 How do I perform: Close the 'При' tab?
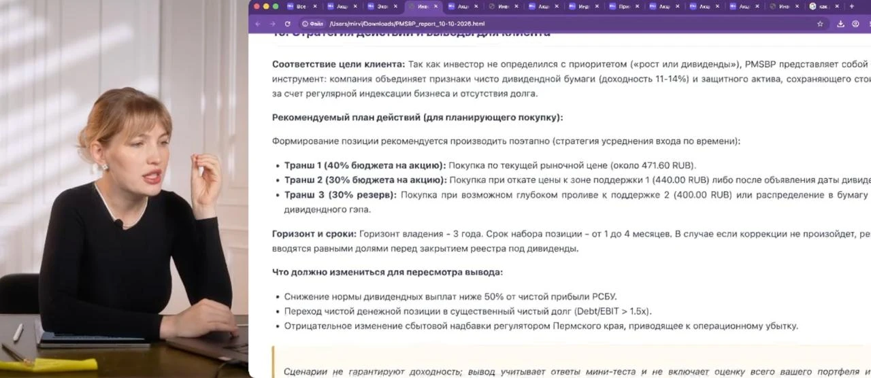[636, 6]
